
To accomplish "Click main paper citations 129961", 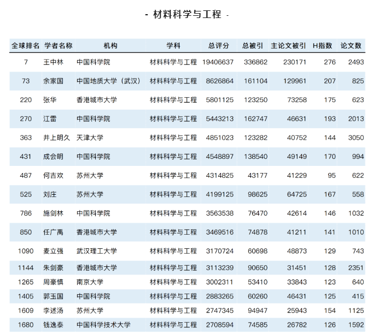I will pos(295,81).
